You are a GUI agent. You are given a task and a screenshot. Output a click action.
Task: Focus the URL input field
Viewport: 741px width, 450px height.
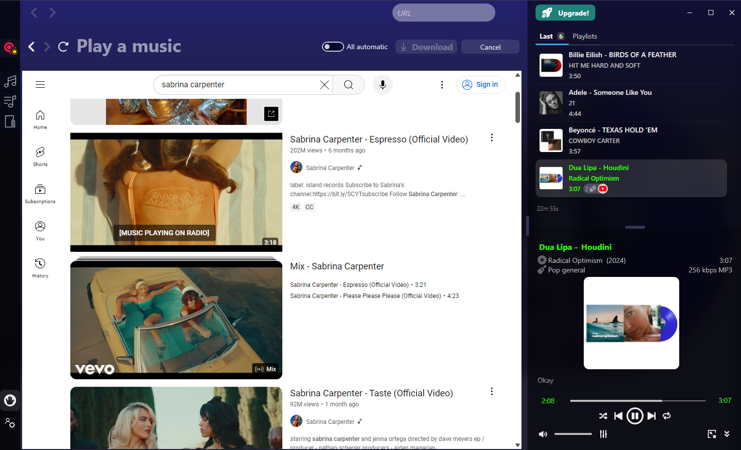(x=444, y=13)
